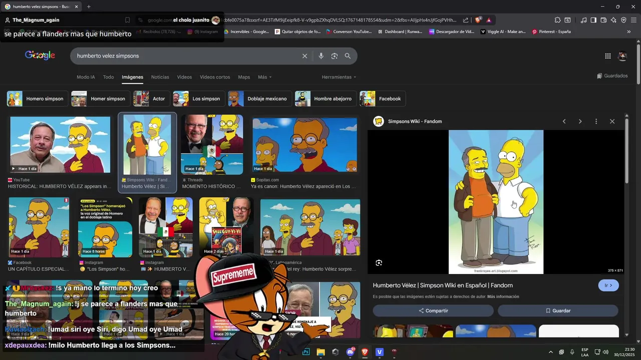Open Brave Shields lion icon

tap(478, 20)
